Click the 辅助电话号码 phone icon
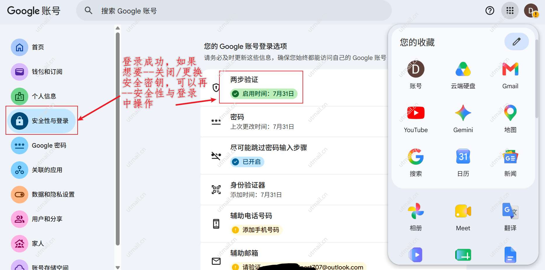545x270 pixels. pyautogui.click(x=216, y=224)
